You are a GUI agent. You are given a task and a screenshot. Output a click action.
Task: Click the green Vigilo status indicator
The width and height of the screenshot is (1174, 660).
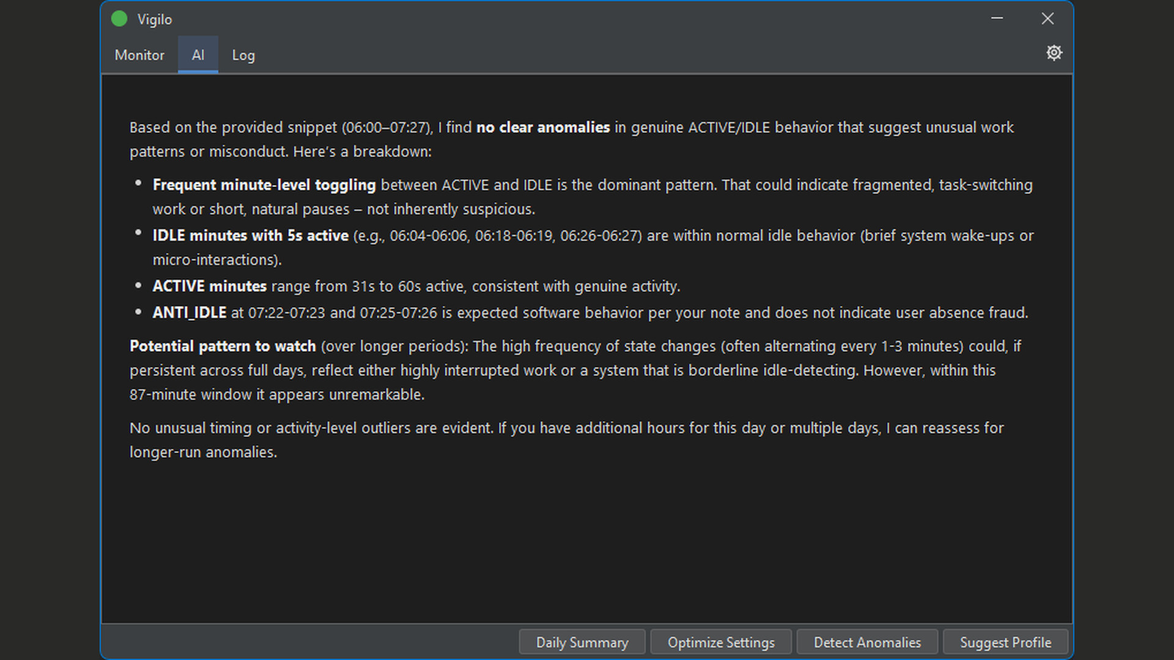119,19
